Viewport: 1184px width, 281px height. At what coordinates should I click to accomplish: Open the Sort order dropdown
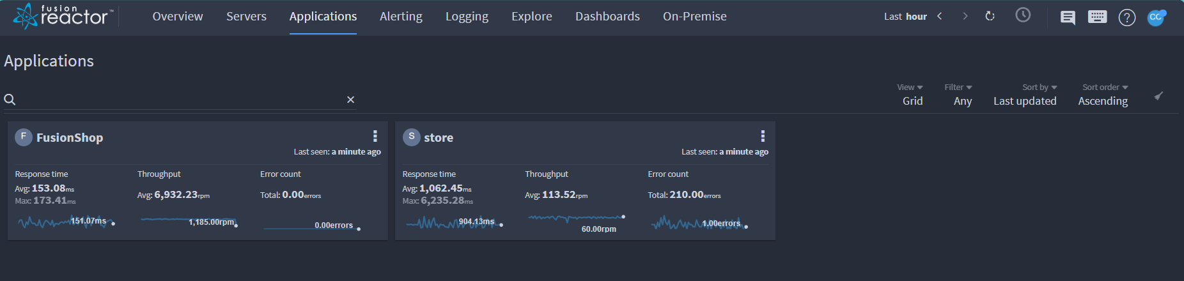[x=1103, y=95]
